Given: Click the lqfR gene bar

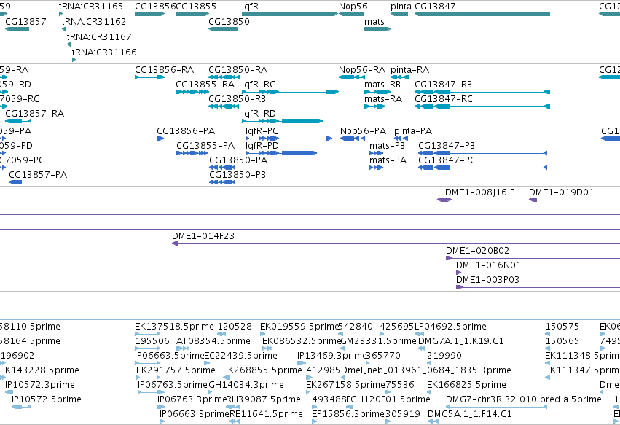Looking at the screenshot, I should click(x=290, y=14).
